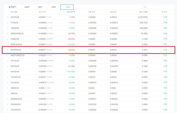Toggle favorite star for IQ/EOS
This screenshot has width=177, height=113.
tap(7, 93)
